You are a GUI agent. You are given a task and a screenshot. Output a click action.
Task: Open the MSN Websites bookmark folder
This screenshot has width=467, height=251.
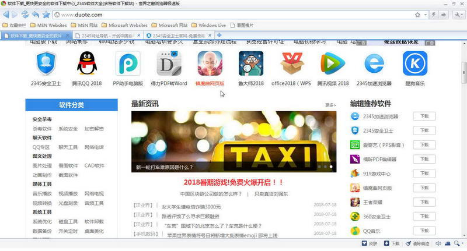(x=48, y=25)
